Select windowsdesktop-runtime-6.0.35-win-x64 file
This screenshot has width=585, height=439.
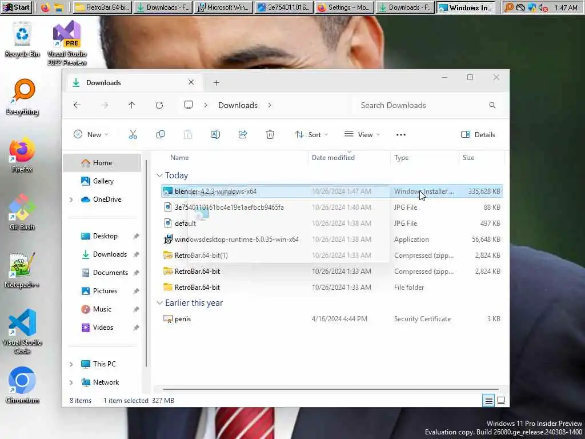[332, 240]
